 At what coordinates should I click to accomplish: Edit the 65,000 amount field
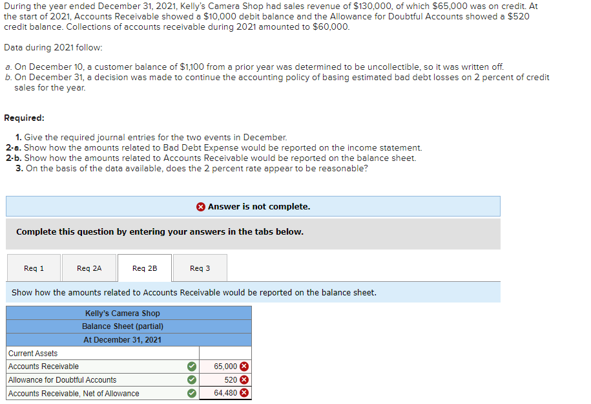pos(225,367)
